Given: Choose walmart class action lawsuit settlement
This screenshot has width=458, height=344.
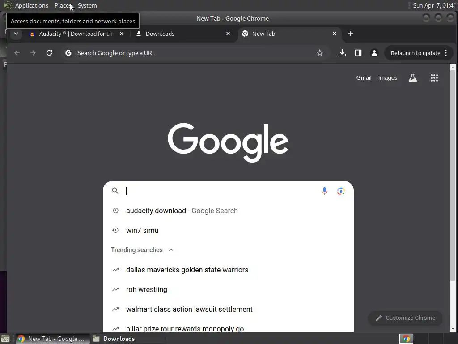Looking at the screenshot, I should (x=228, y=309).
